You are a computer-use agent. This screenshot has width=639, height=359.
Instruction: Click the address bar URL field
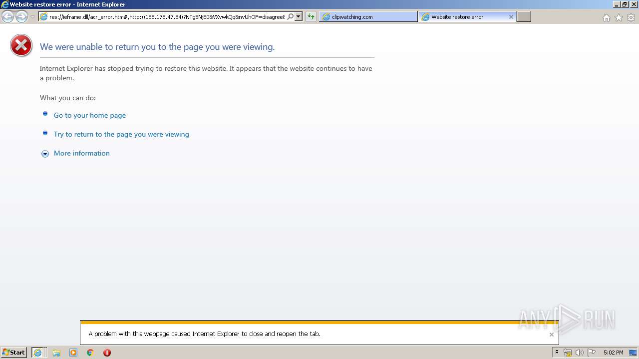[167, 16]
